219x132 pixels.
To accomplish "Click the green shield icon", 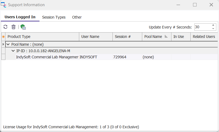I will click(23, 27).
